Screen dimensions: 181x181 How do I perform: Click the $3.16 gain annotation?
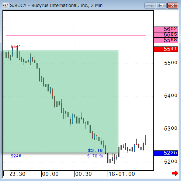95,150
